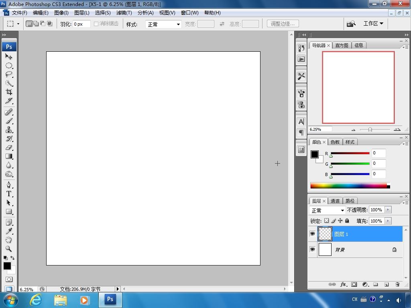411x308 pixels.
Task: Open the 工作区 workspace button
Action: [373, 24]
